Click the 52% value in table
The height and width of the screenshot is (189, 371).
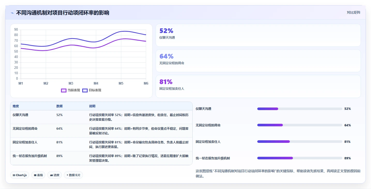click(59, 115)
